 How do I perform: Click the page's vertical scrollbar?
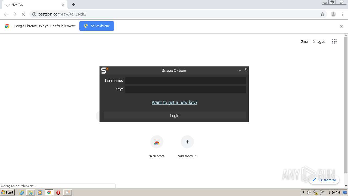[x=346, y=105]
